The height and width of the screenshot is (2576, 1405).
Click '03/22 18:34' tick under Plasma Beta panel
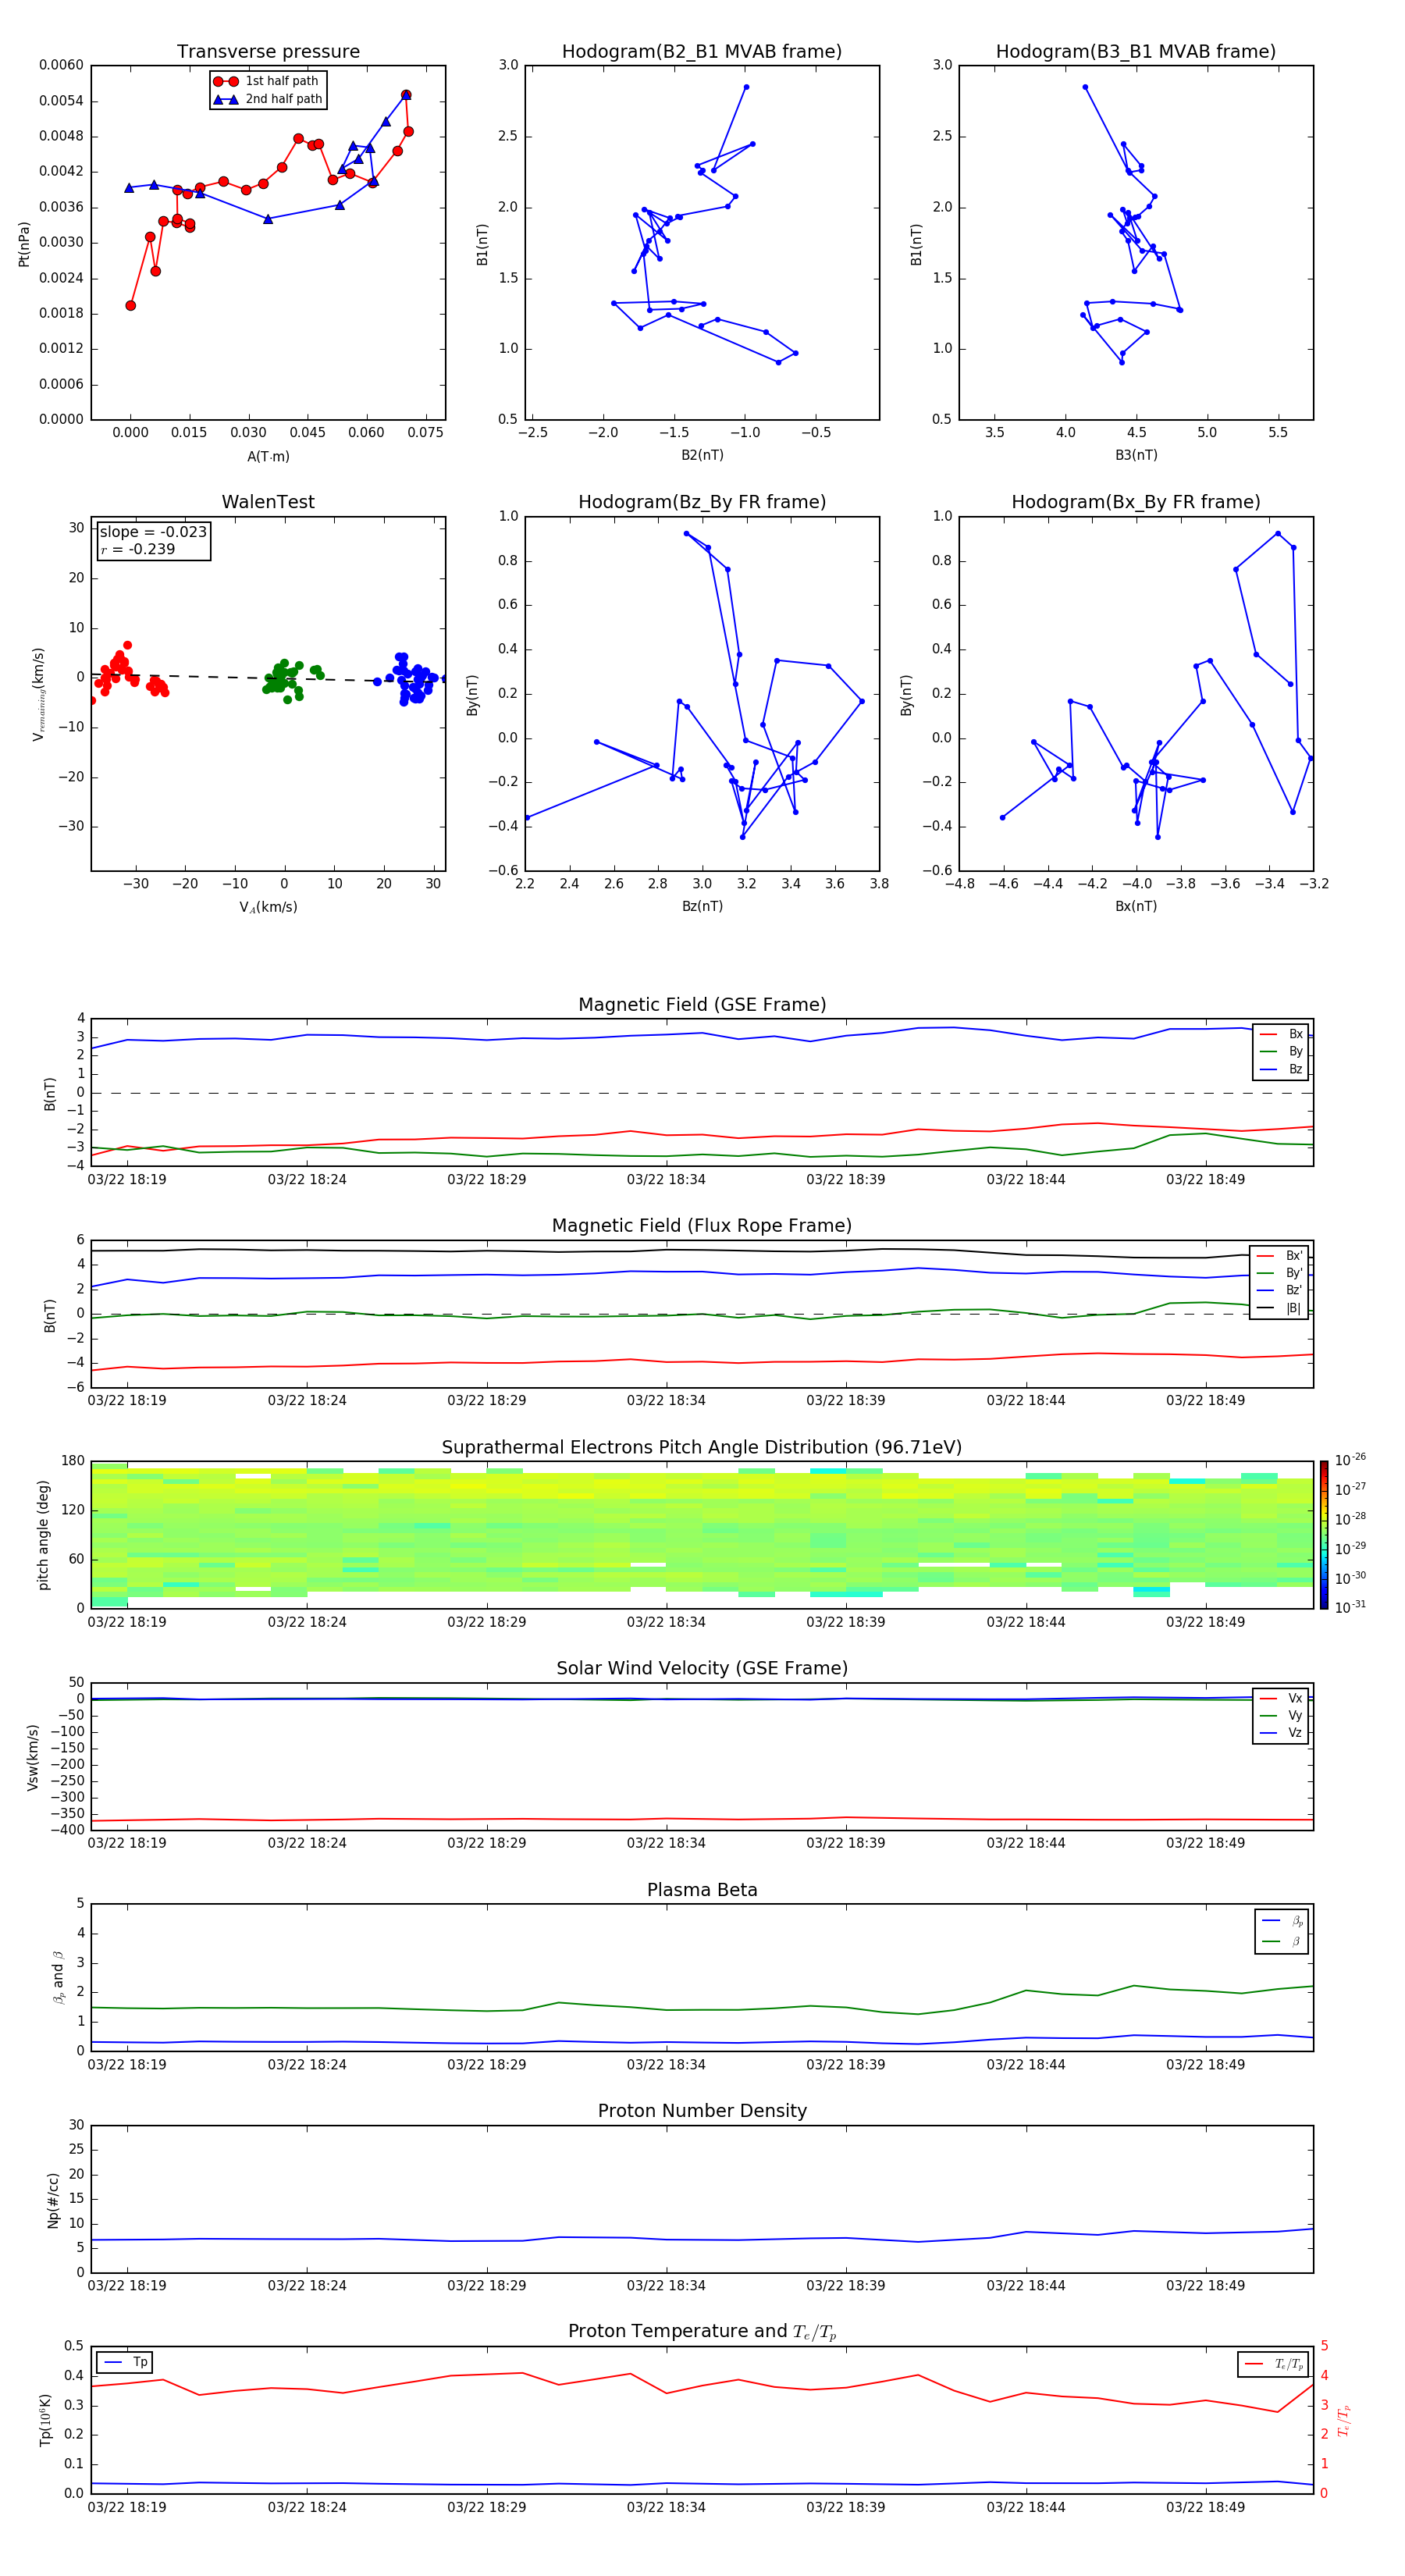point(666,2065)
